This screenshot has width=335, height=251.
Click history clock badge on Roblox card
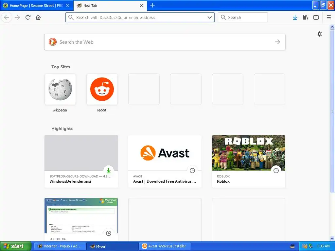(276, 171)
